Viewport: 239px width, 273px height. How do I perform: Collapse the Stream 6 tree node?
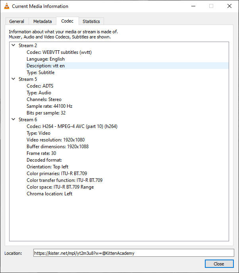click(x=13, y=120)
